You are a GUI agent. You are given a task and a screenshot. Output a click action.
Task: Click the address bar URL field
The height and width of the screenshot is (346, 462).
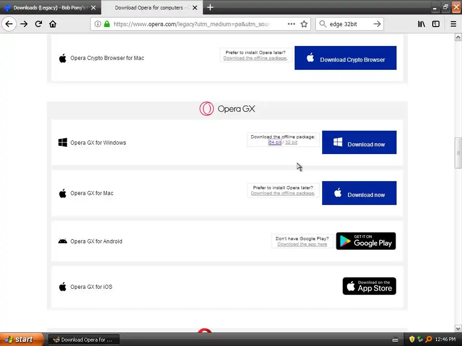[191, 24]
